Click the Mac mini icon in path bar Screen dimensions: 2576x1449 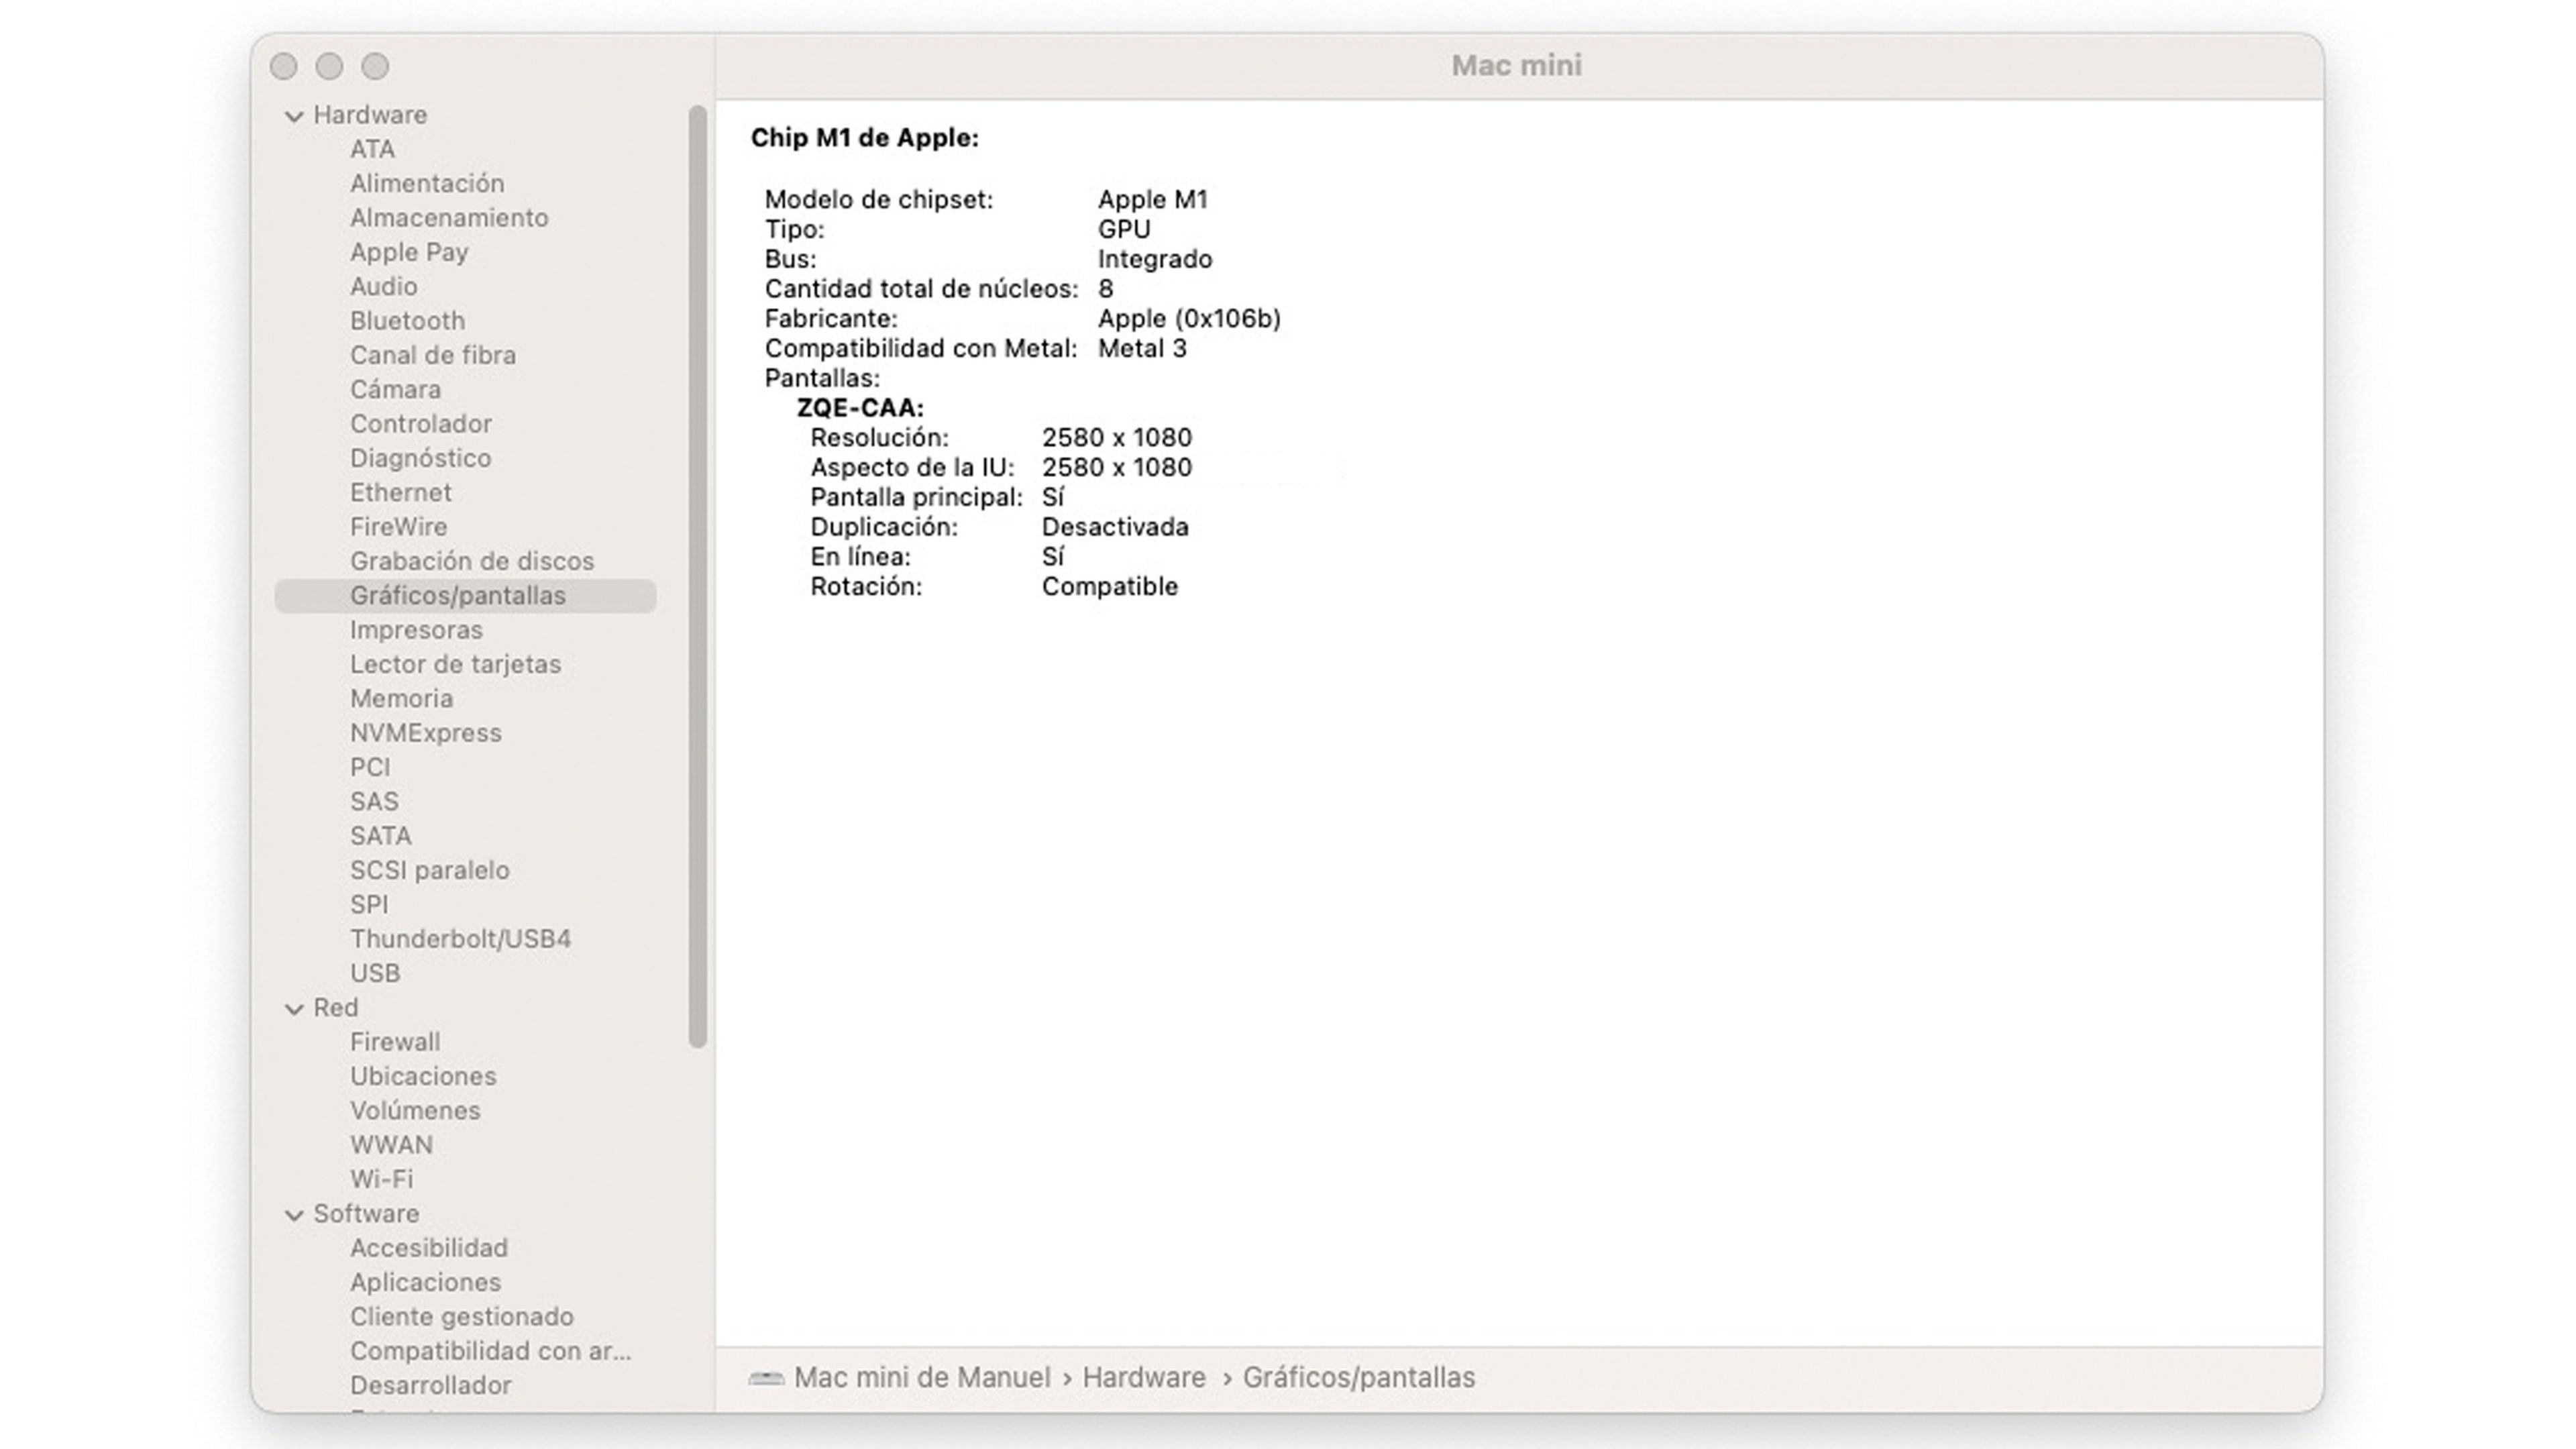(x=766, y=1378)
